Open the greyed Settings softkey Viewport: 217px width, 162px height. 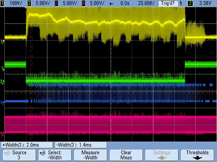coord(162,155)
